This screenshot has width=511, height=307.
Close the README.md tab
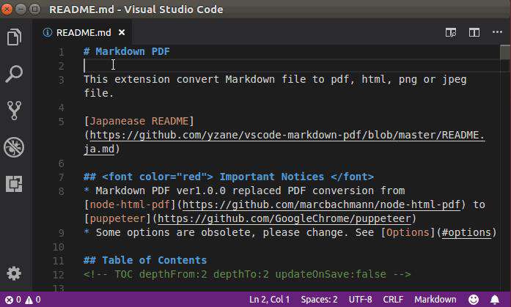click(x=122, y=32)
